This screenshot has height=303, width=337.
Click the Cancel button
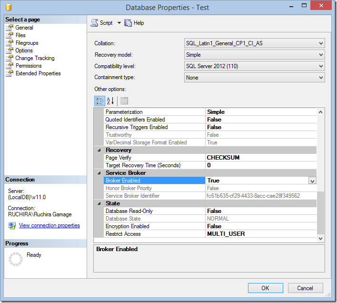pyautogui.click(x=305, y=288)
